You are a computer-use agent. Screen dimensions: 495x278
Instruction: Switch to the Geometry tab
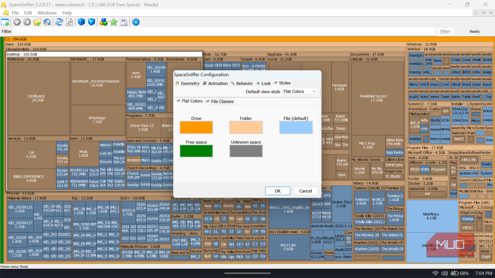click(187, 83)
